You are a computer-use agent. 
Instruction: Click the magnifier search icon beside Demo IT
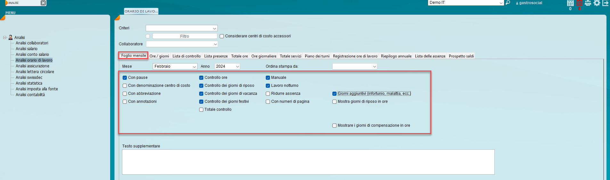point(508,3)
